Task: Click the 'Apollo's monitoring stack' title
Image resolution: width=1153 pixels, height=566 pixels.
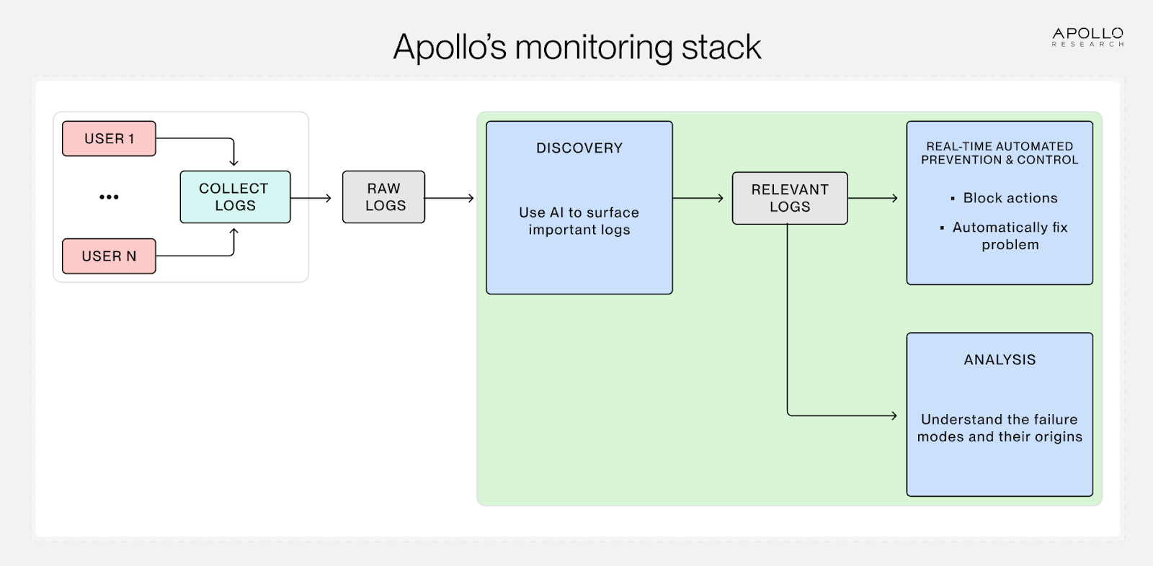Action: [576, 48]
